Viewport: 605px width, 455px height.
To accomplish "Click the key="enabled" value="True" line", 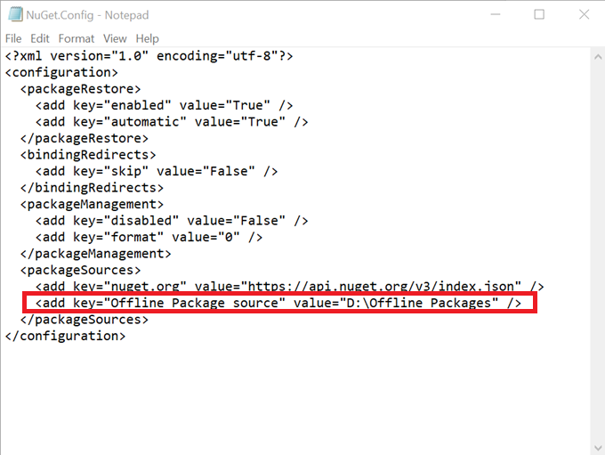I will [x=164, y=105].
